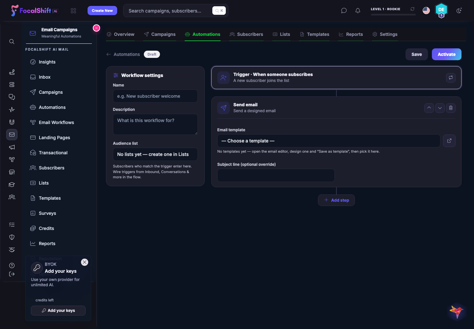Click the logout arrow icon
The width and height of the screenshot is (474, 329).
pos(12,274)
